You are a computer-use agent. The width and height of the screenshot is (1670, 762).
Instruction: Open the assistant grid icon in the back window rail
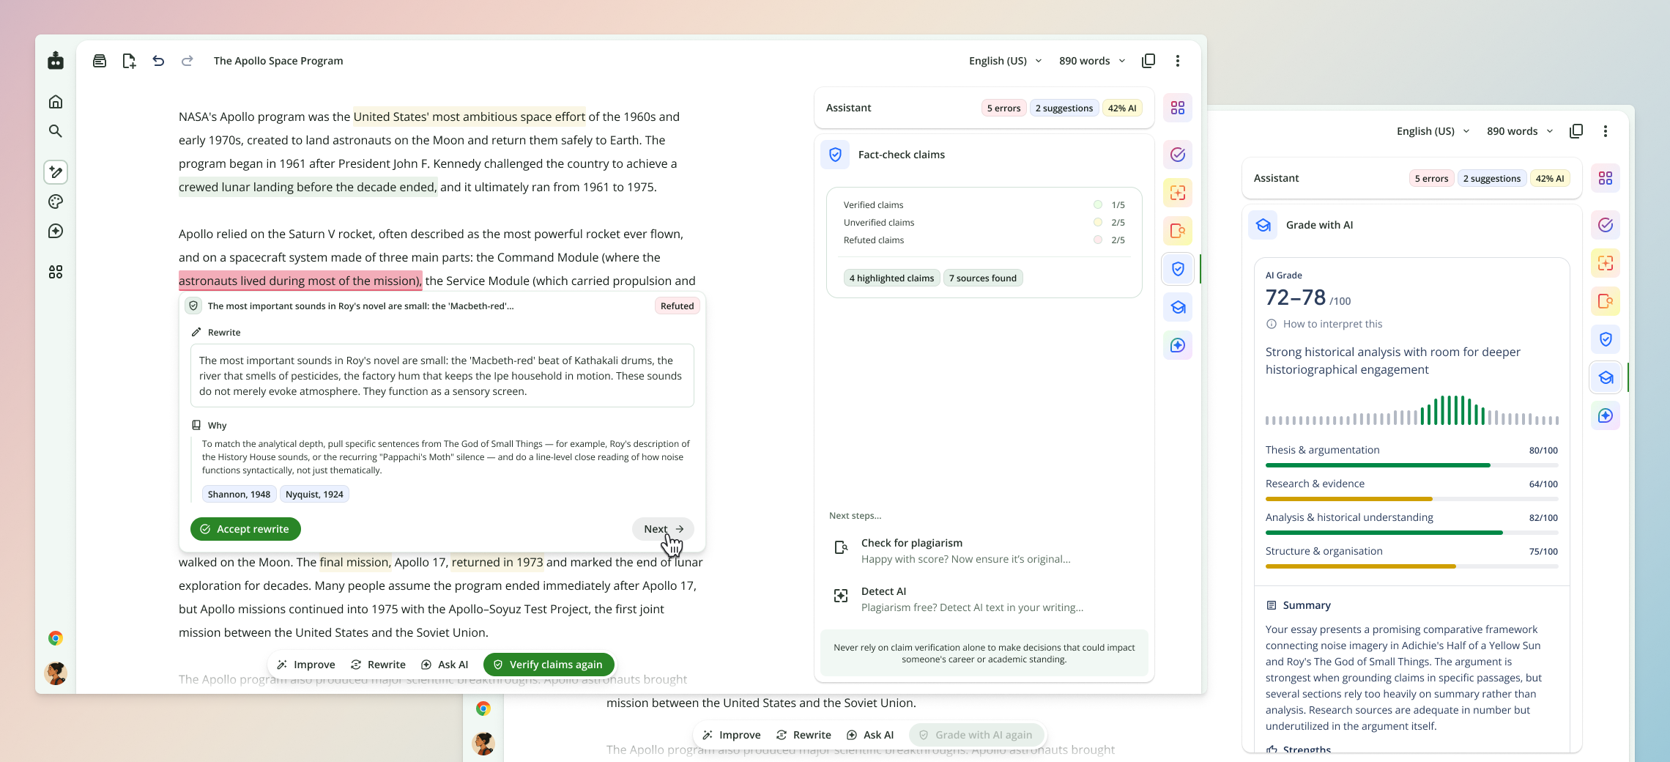point(1606,178)
